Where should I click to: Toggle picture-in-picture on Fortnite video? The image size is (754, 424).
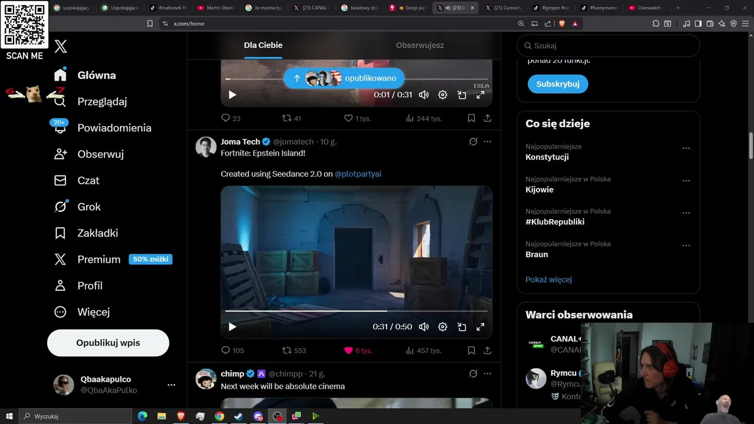(x=462, y=327)
